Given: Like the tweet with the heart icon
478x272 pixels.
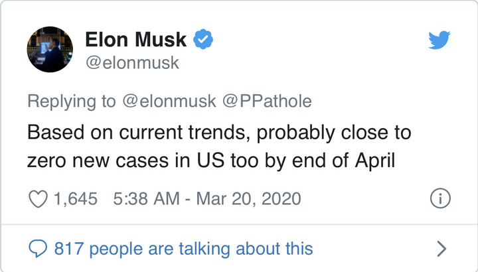Looking at the screenshot, I should tap(39, 198).
